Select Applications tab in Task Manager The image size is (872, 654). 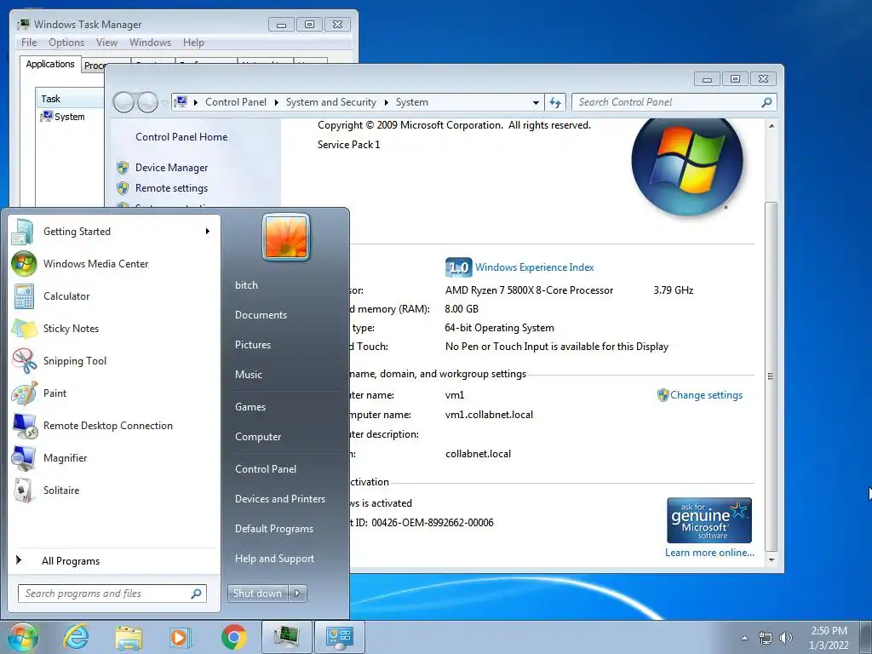[50, 64]
